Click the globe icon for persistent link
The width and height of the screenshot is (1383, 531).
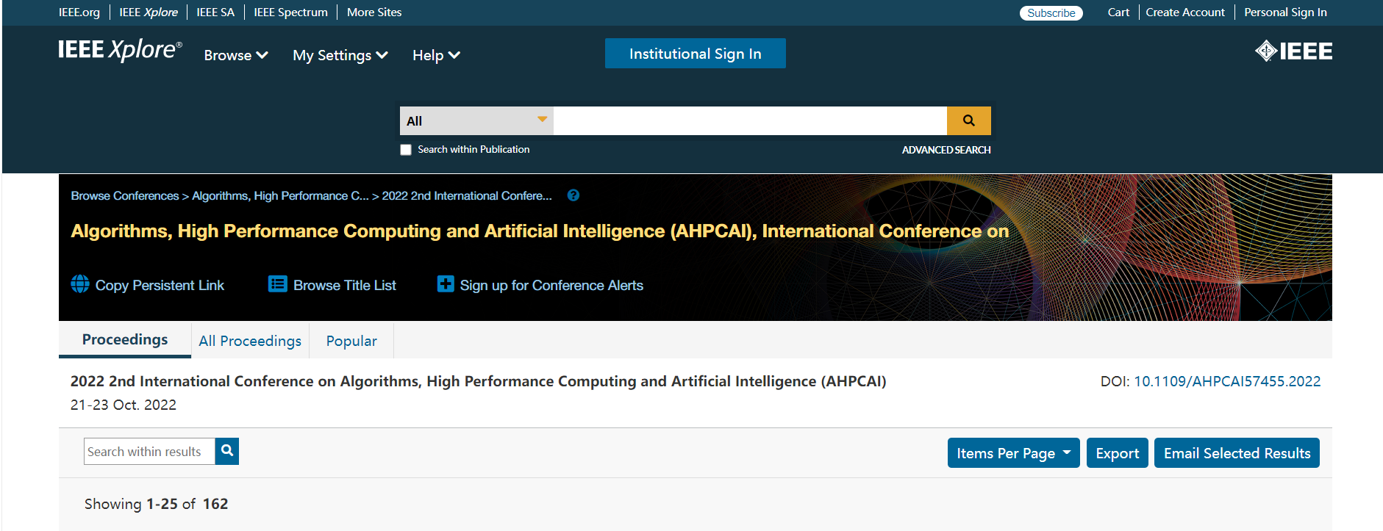pyautogui.click(x=80, y=284)
